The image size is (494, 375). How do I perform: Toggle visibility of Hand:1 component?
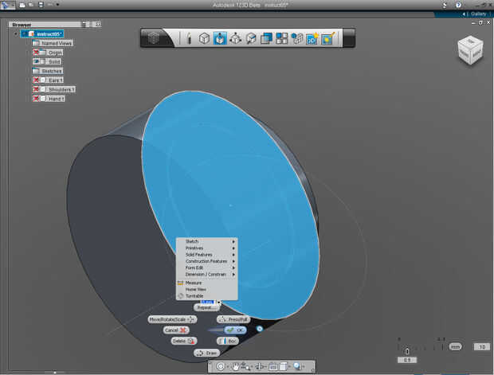click(x=36, y=99)
